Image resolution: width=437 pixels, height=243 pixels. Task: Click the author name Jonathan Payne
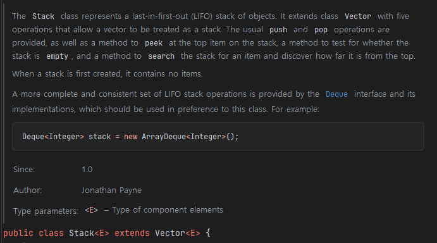pyautogui.click(x=111, y=190)
